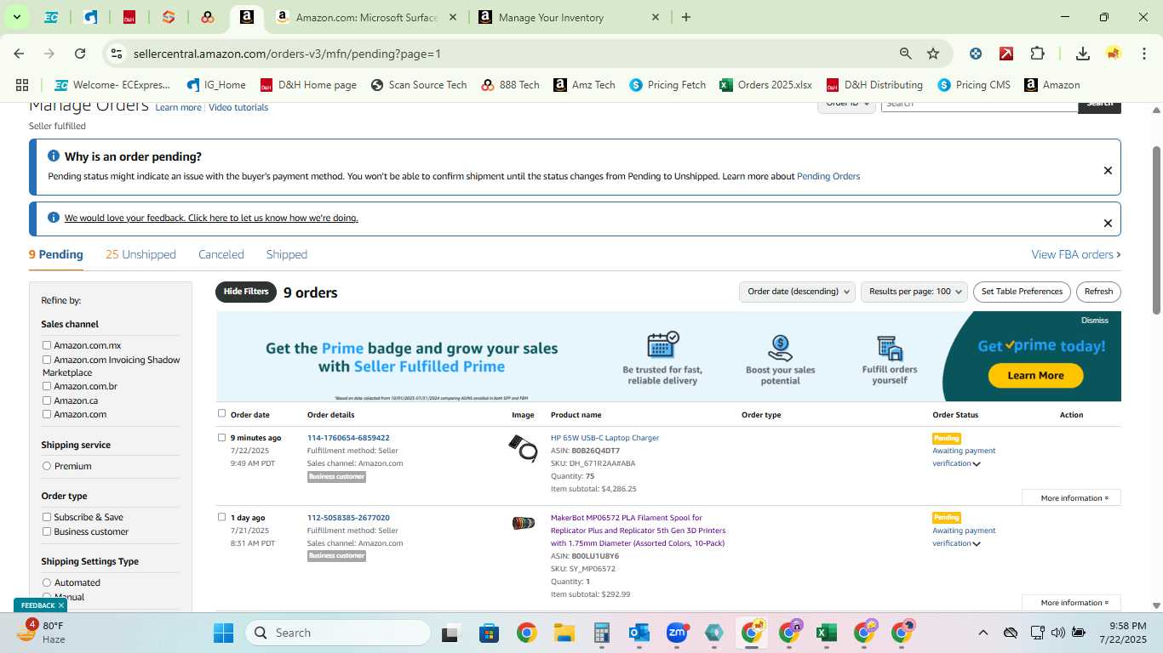Open the Orders 2025.xlsx bookmark
The width and height of the screenshot is (1163, 653).
point(765,85)
